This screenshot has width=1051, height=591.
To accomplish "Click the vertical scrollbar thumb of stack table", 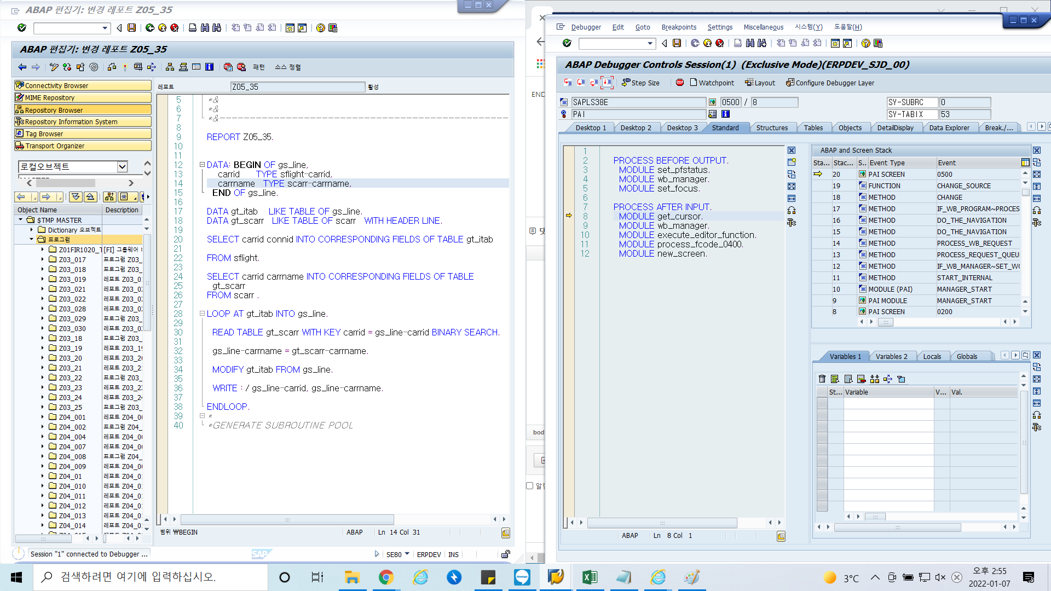I will 1025,192.
